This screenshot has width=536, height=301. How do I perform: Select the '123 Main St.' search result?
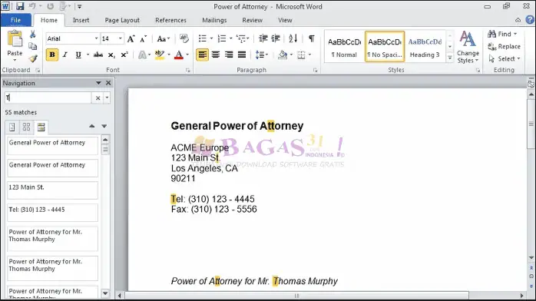click(x=52, y=190)
